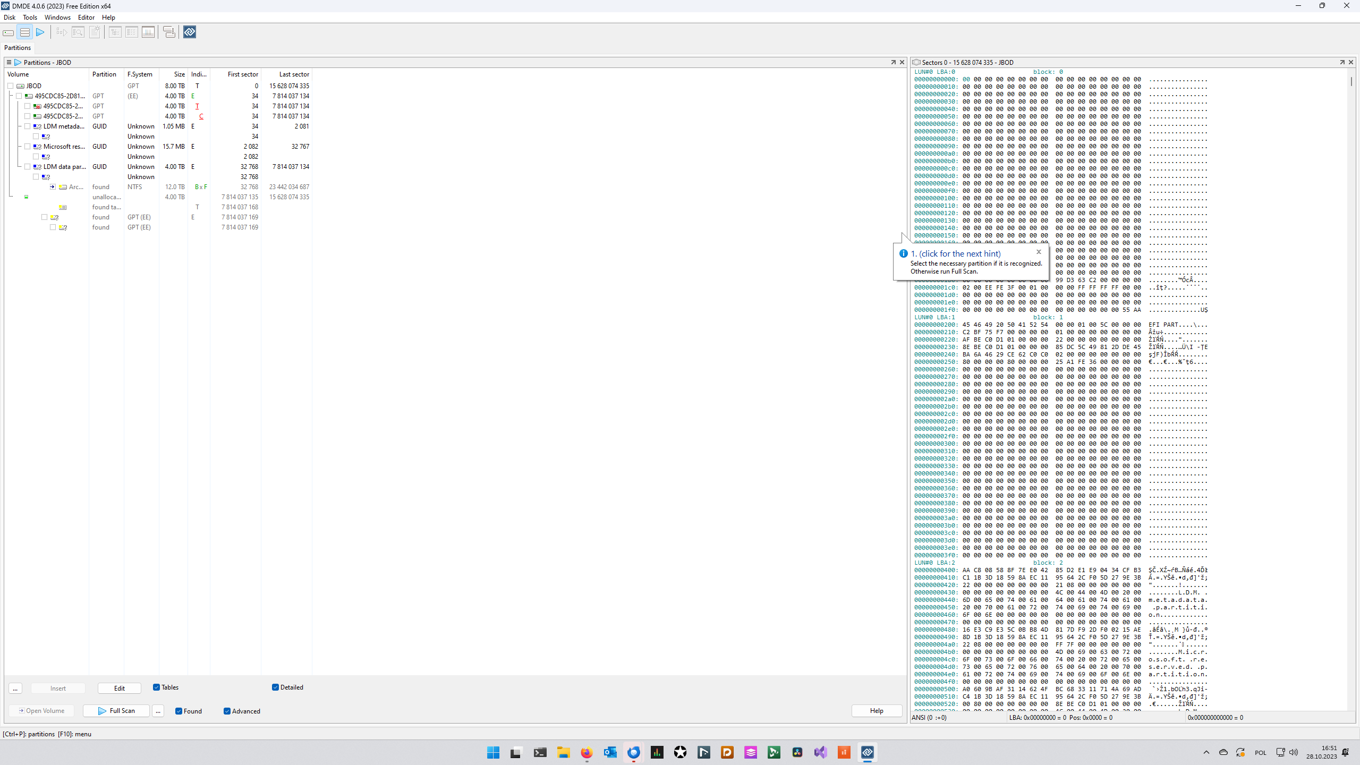
Task: Toggle the Detailed checkbox
Action: coord(275,687)
